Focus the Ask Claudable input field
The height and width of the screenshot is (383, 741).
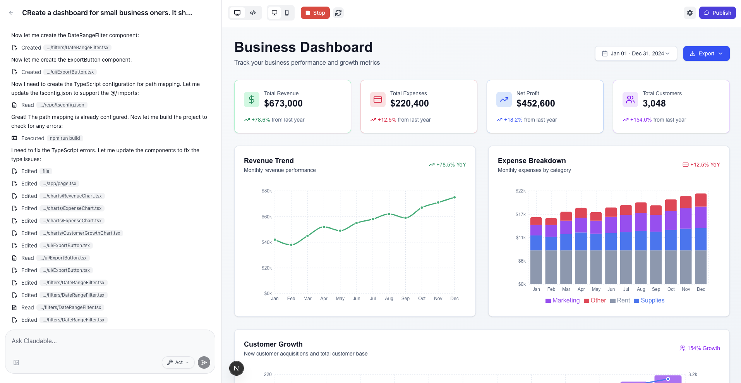pyautogui.click(x=110, y=341)
